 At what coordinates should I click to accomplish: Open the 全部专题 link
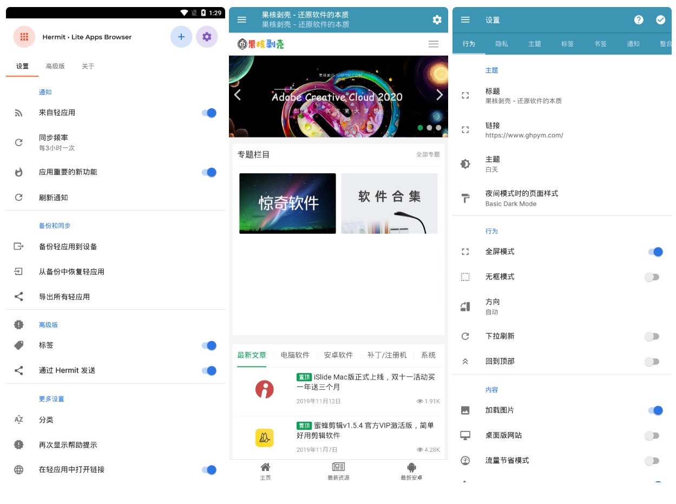click(x=428, y=155)
